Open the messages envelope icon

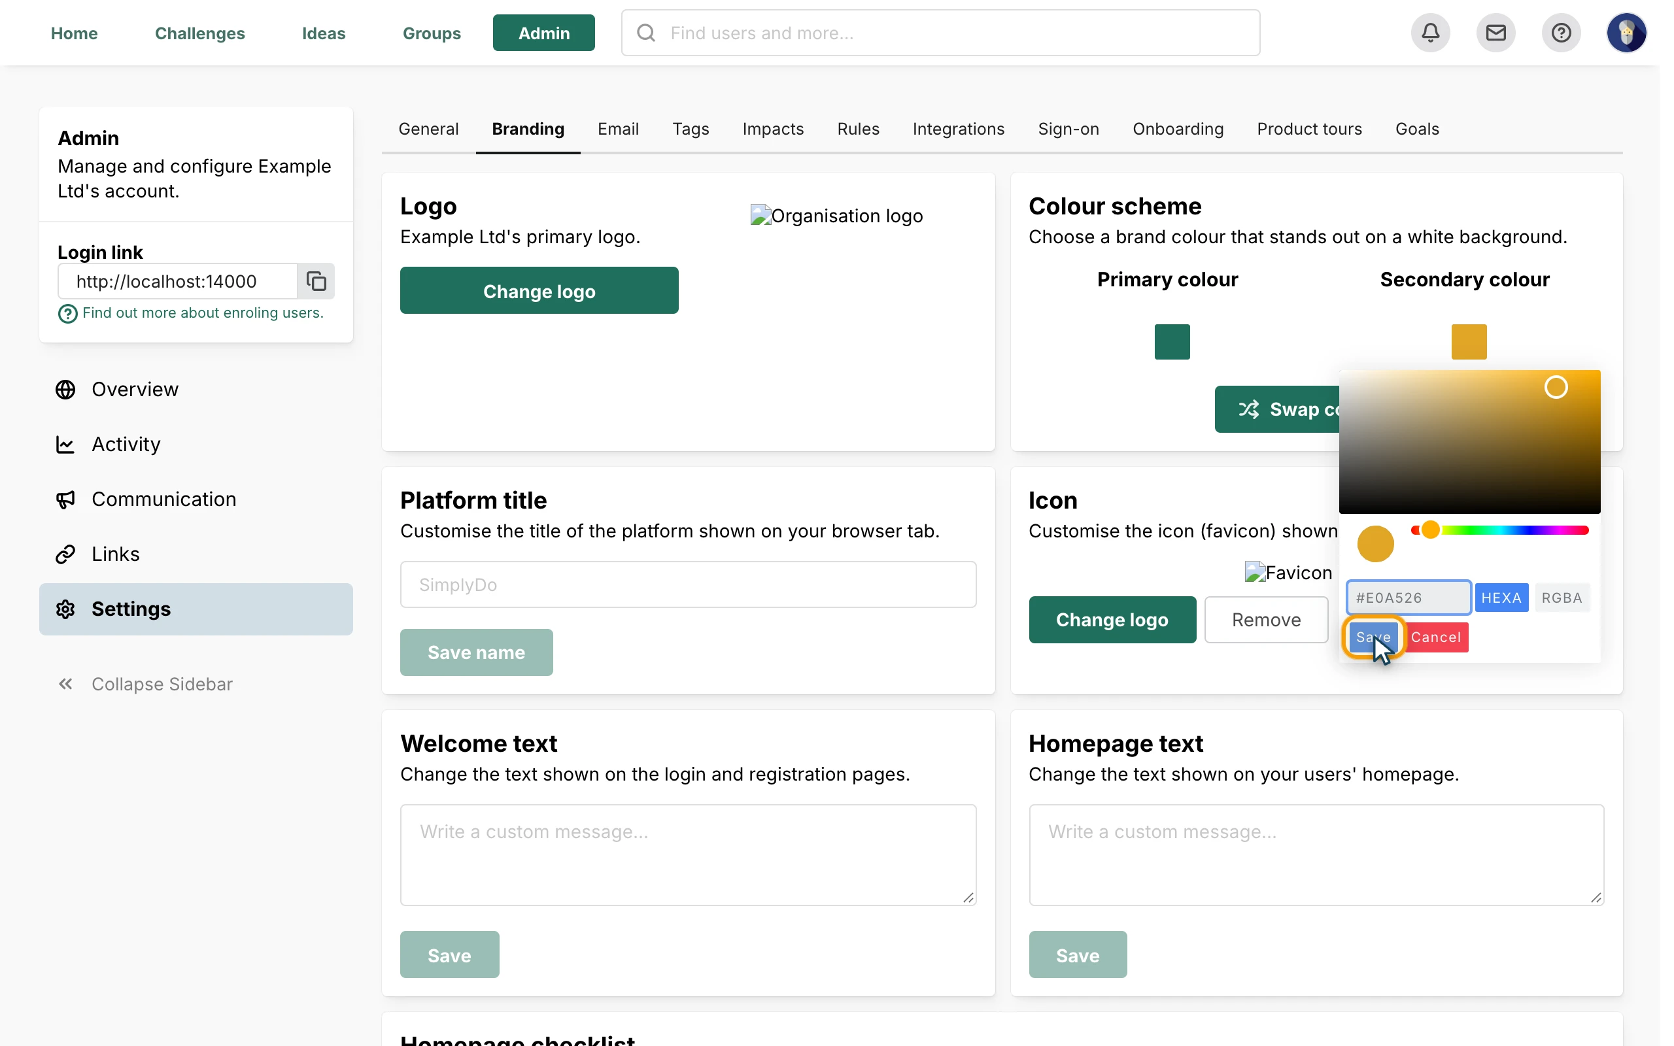point(1495,33)
